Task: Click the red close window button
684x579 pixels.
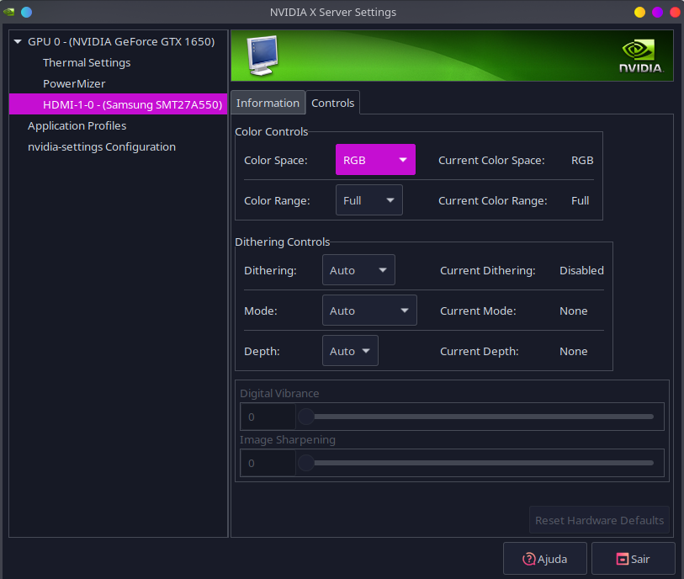Action: pos(675,12)
